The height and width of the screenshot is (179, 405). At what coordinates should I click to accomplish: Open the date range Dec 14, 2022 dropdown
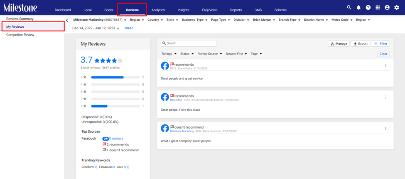click(x=96, y=28)
